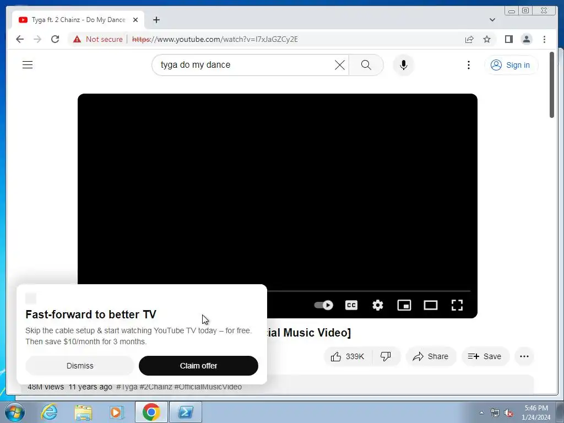Open the #2Chainz hashtag link
The image size is (564, 423).
pyautogui.click(x=156, y=387)
